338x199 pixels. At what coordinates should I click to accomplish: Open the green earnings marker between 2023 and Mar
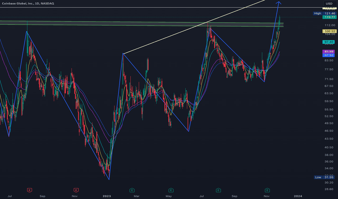point(132,190)
